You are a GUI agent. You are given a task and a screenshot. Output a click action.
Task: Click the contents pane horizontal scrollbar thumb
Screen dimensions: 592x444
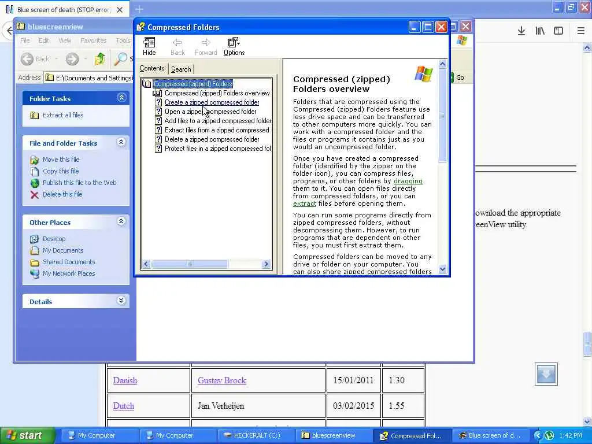[x=190, y=264]
